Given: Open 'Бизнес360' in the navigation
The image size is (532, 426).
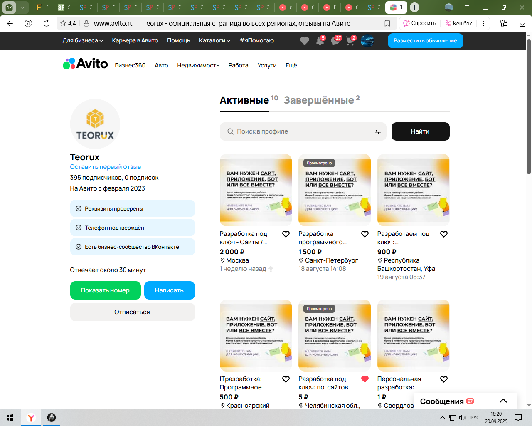Looking at the screenshot, I should [x=130, y=65].
